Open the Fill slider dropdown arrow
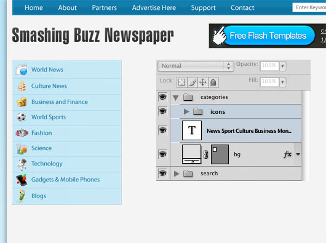 (x=282, y=82)
